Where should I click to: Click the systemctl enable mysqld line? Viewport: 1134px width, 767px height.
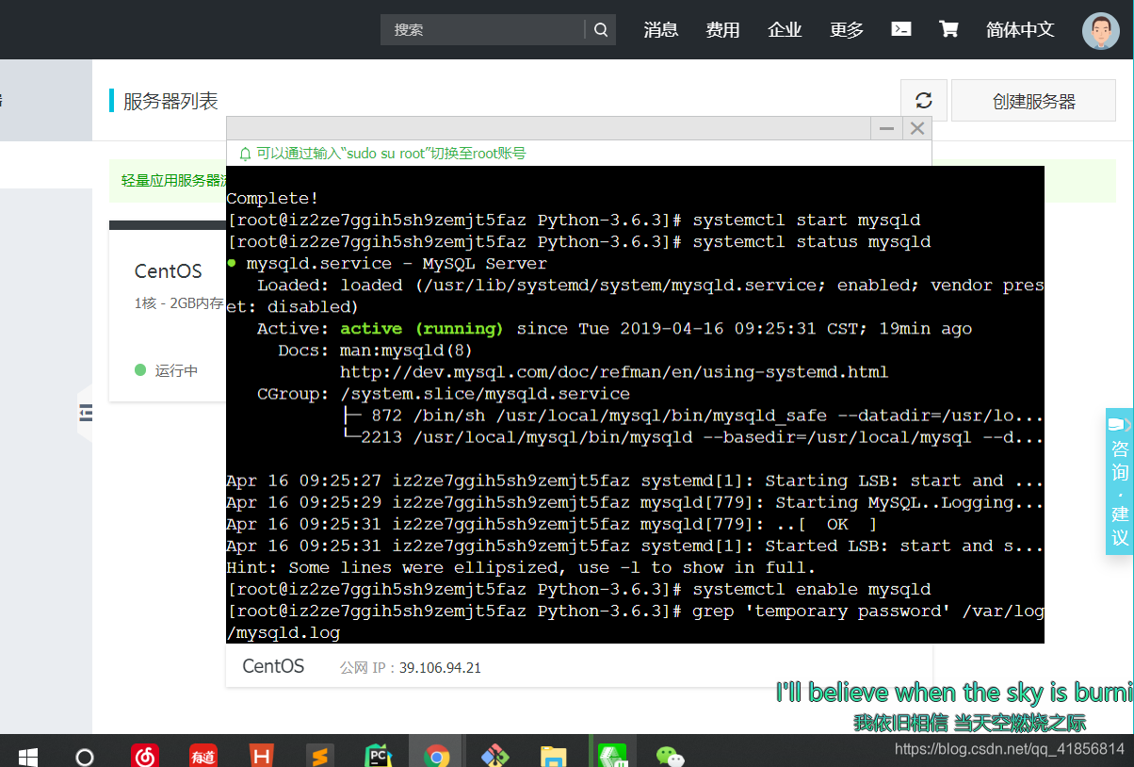click(x=578, y=590)
